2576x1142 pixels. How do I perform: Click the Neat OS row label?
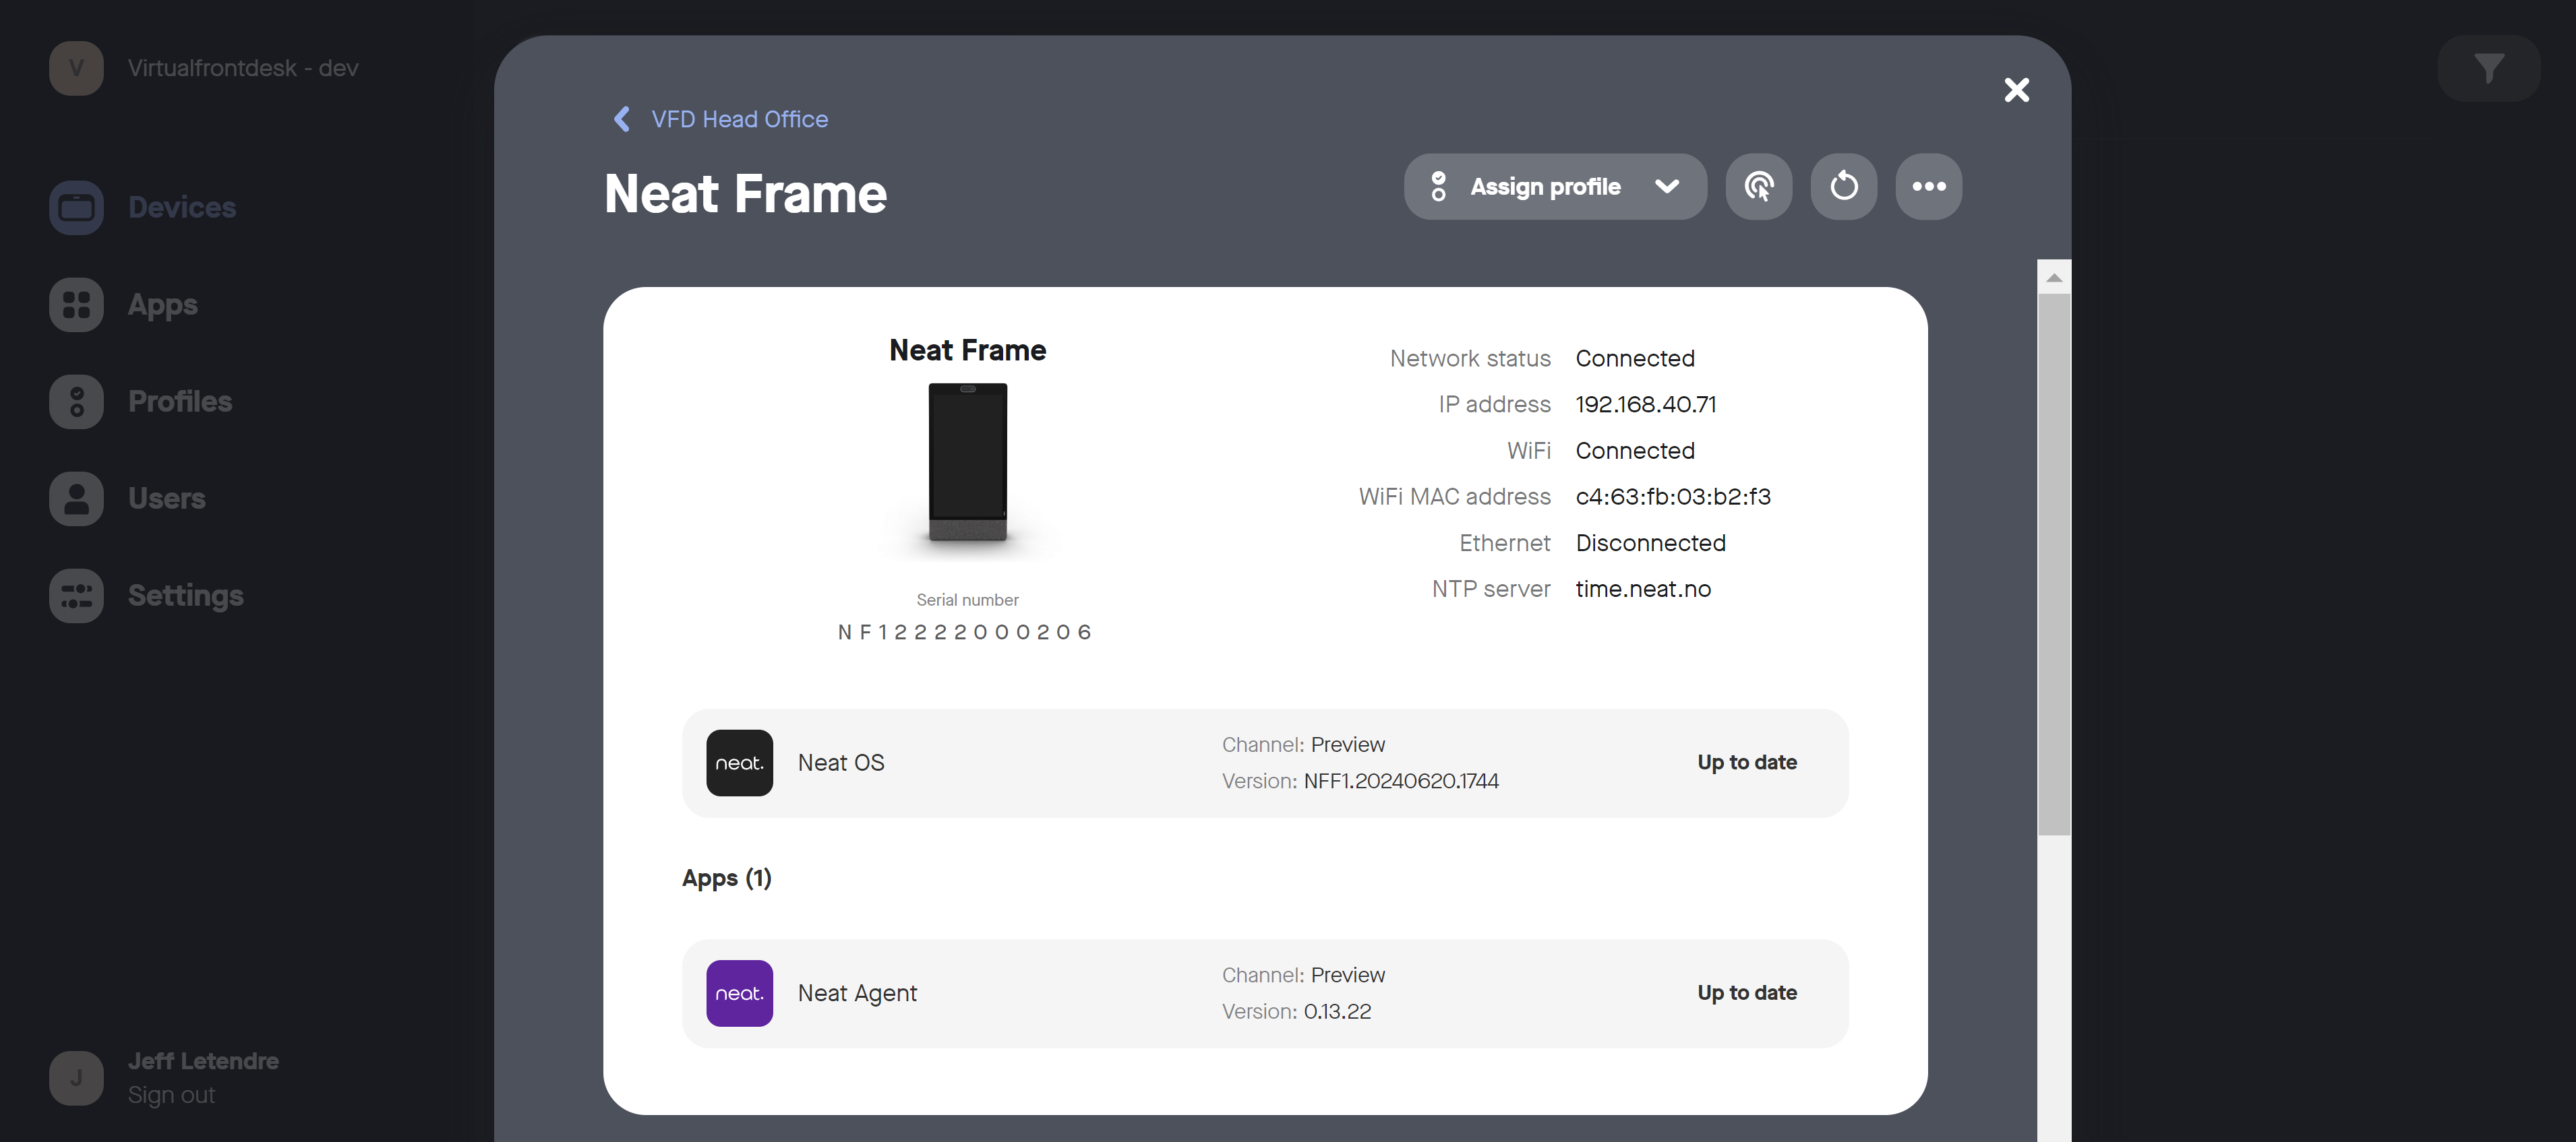[x=841, y=763]
